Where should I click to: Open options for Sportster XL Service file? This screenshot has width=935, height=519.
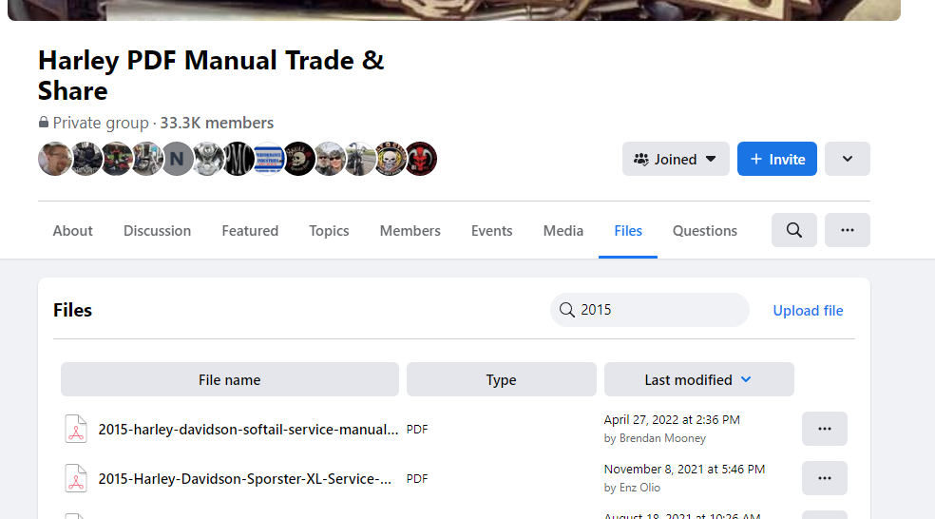tap(825, 478)
